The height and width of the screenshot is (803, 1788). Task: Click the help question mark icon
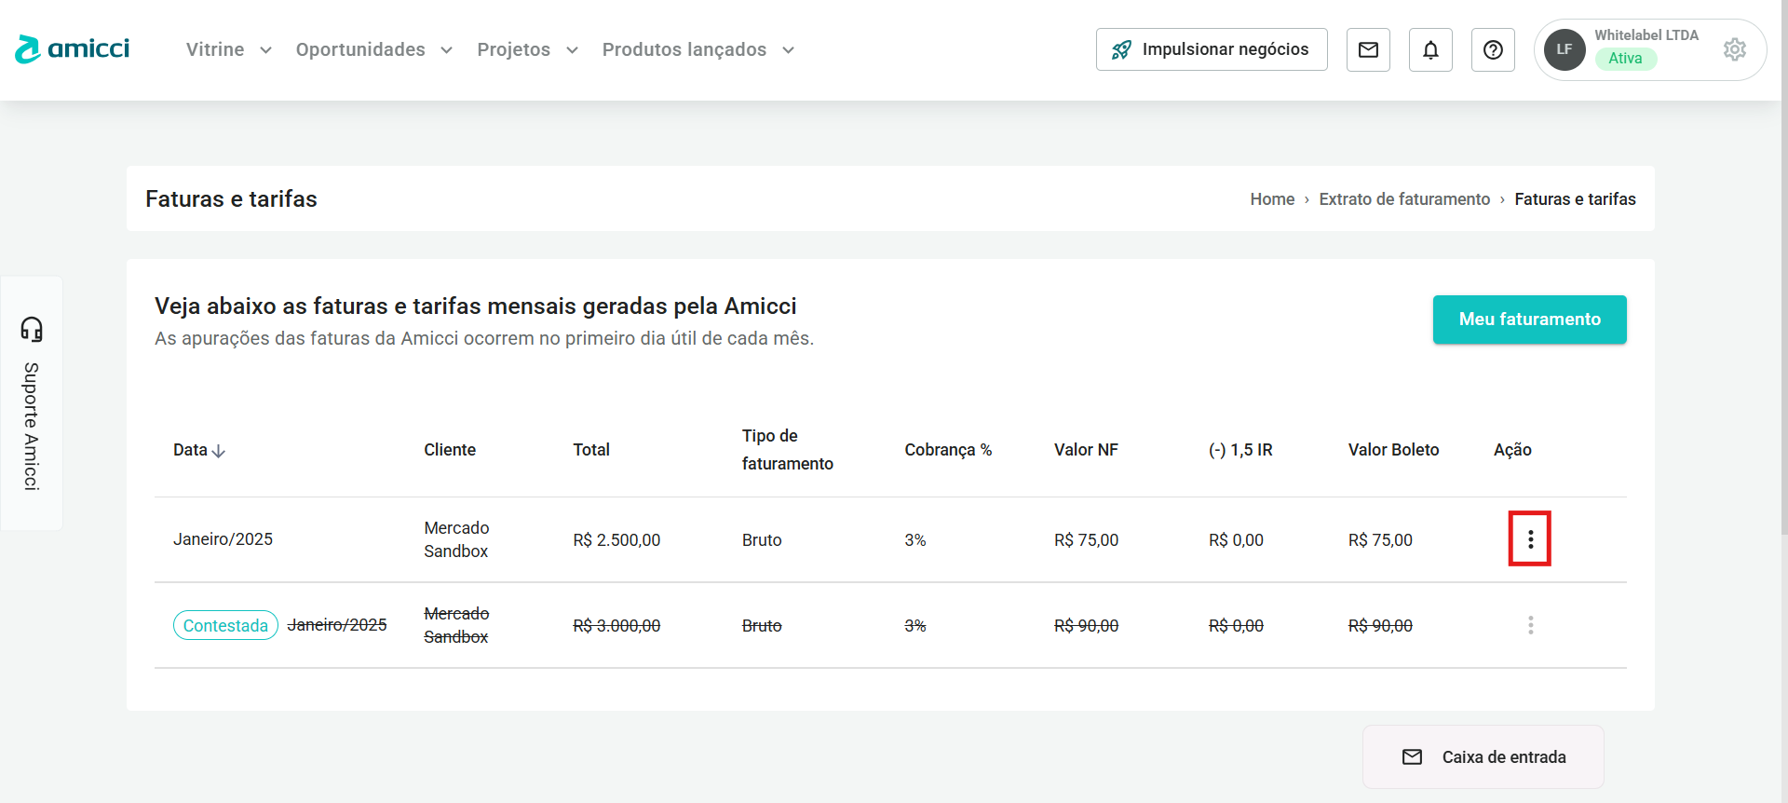click(1493, 49)
